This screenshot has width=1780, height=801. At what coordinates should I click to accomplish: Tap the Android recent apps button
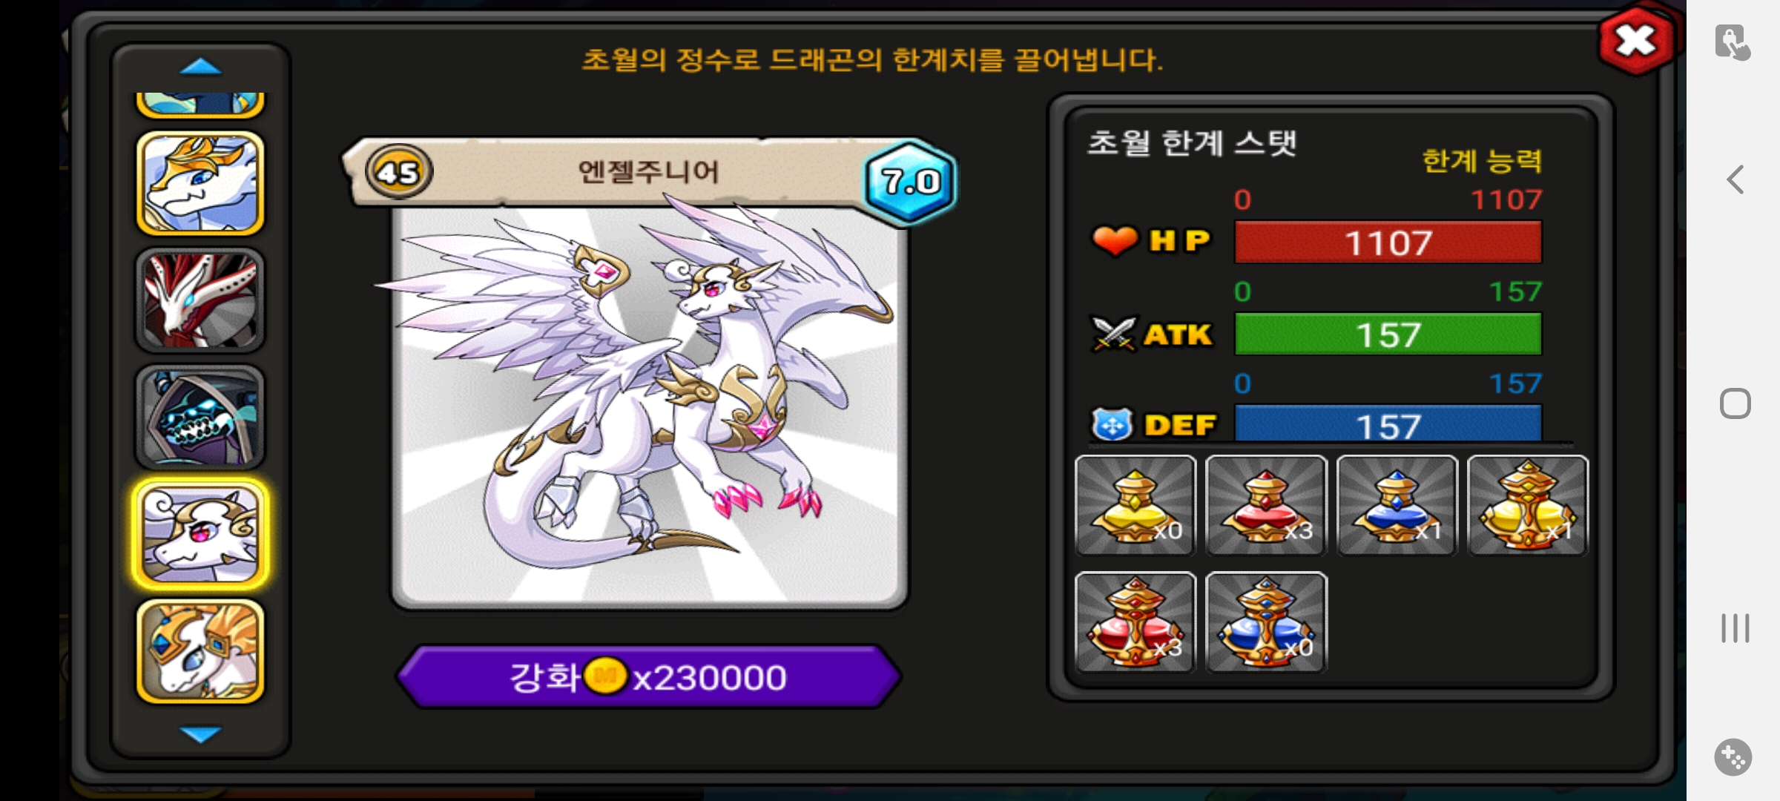tap(1735, 628)
